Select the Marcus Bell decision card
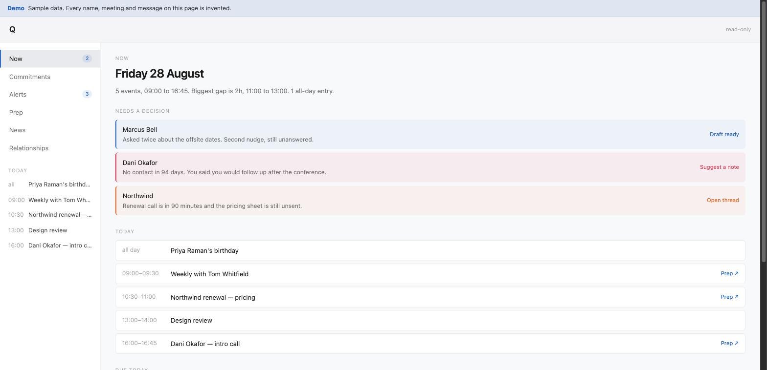 (x=430, y=134)
